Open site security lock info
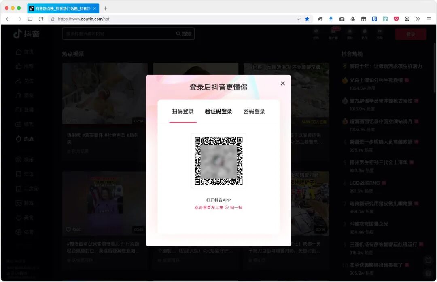The image size is (437, 282). (x=52, y=19)
